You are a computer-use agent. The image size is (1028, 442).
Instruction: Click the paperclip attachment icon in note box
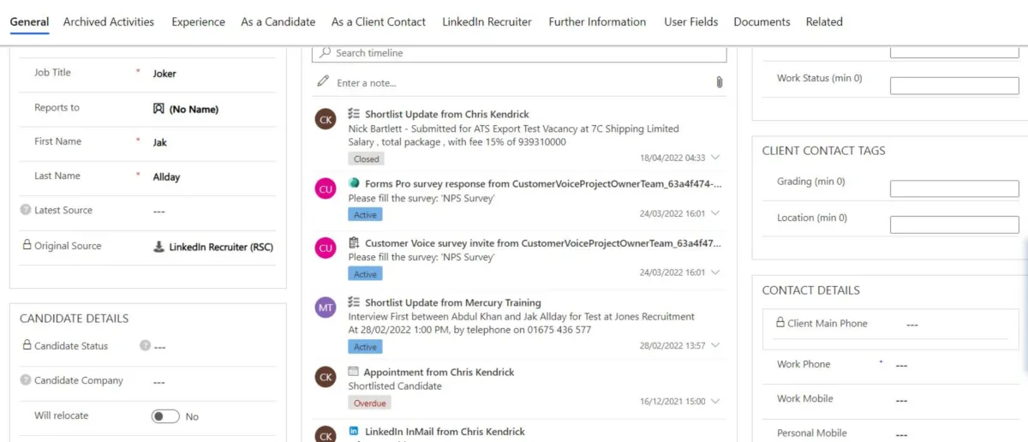720,82
